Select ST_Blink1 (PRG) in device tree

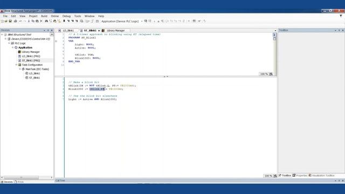[31, 60]
